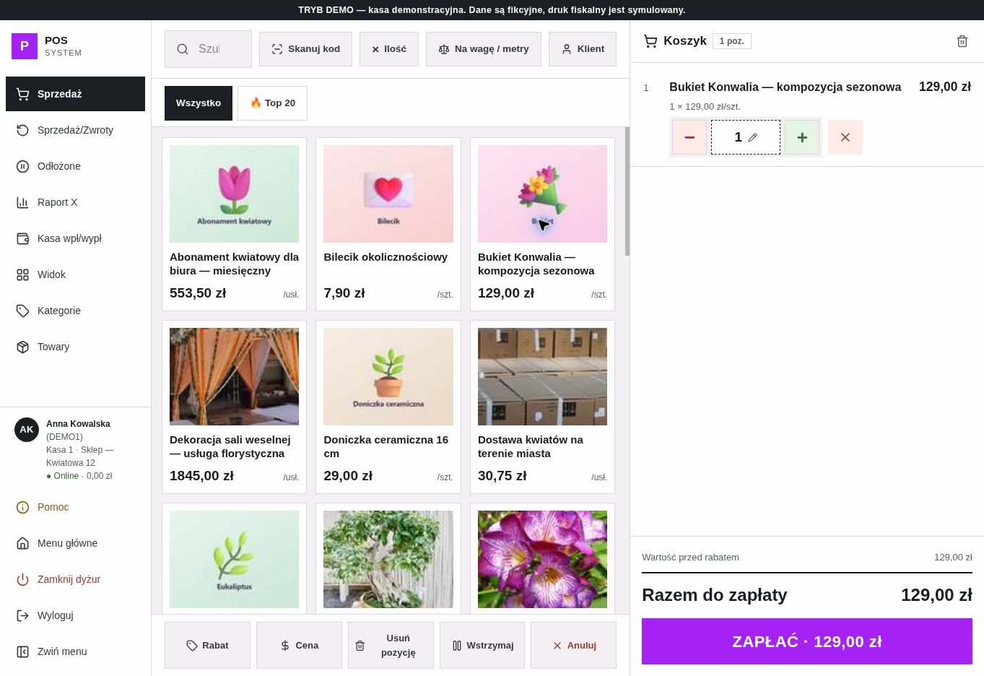Screen dimensions: 984x676
Task: Increase quantity with the green plus button
Action: coord(802,137)
